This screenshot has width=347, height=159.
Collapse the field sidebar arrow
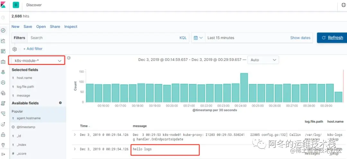69,58
